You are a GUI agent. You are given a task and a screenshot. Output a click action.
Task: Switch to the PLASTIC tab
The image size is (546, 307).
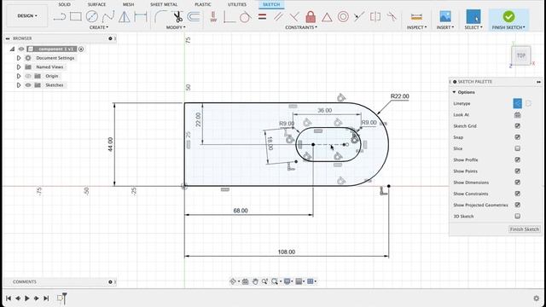pos(203,4)
